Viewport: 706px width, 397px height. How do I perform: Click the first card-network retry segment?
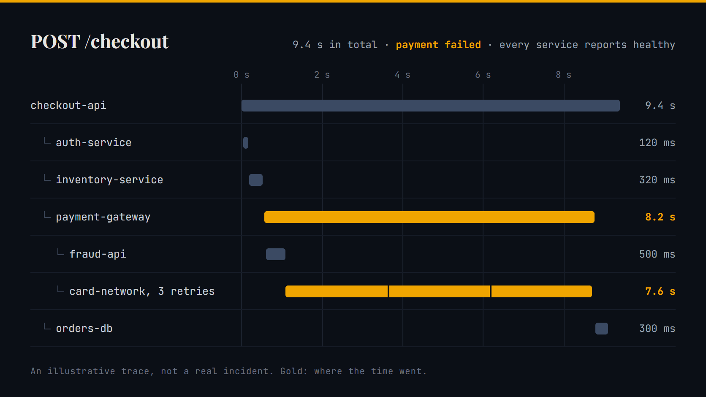(337, 291)
